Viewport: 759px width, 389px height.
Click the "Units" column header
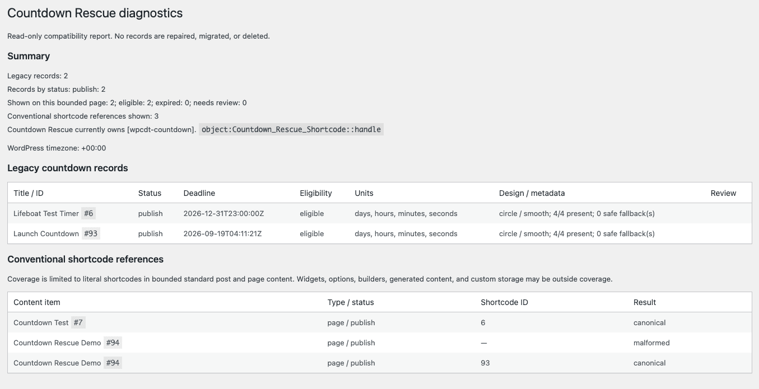364,193
